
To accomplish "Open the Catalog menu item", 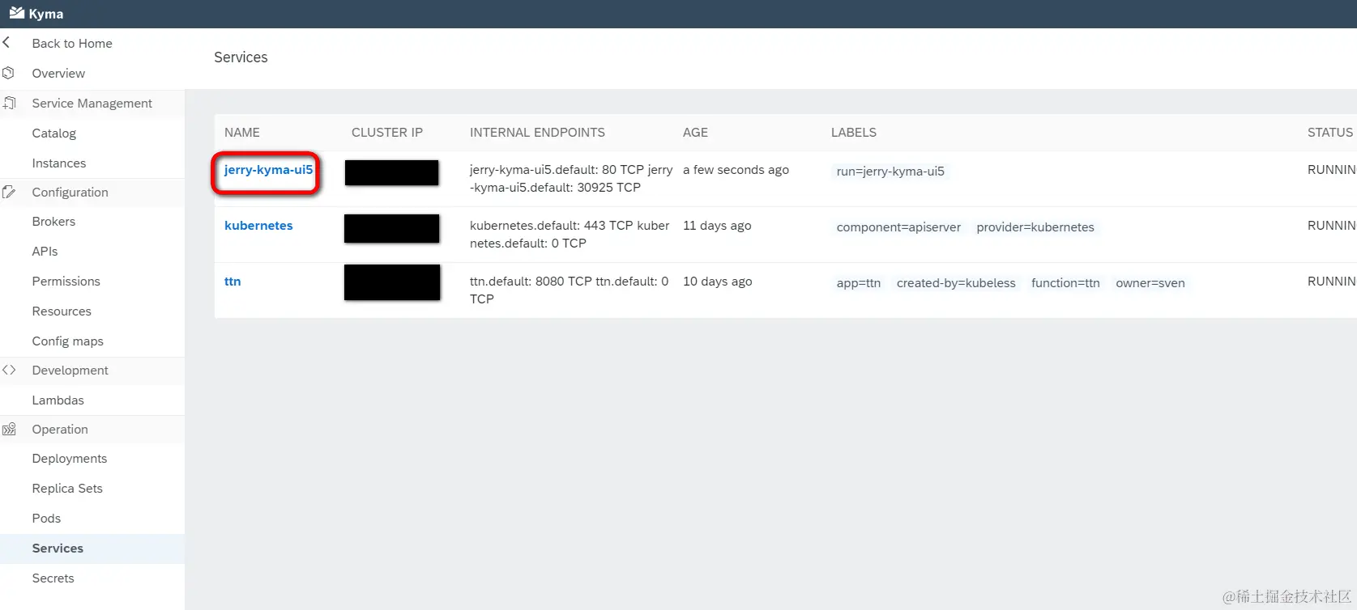I will [54, 133].
